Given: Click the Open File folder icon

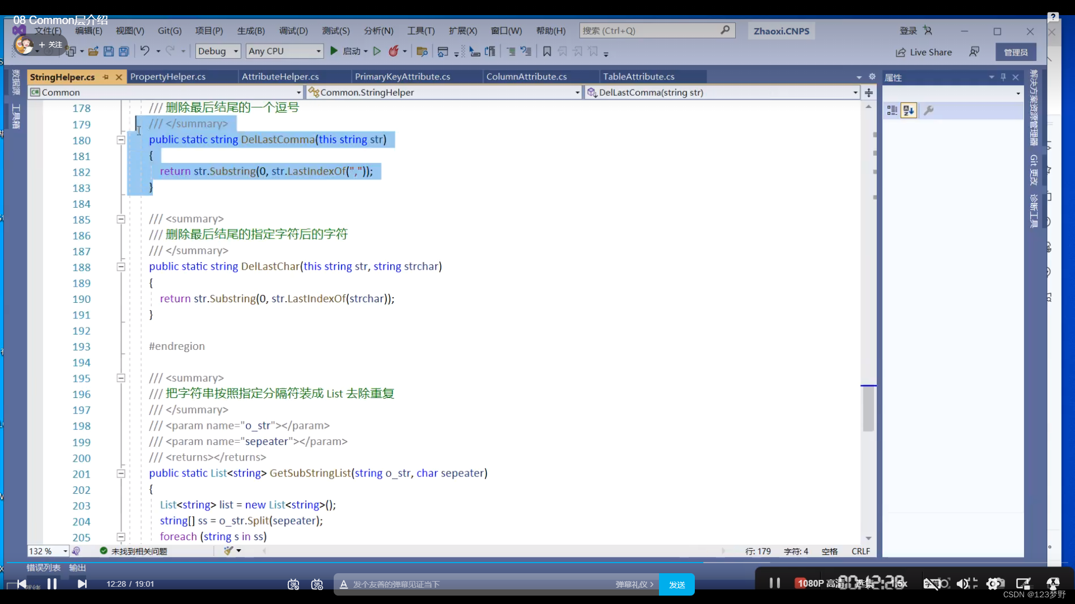Looking at the screenshot, I should coord(94,51).
